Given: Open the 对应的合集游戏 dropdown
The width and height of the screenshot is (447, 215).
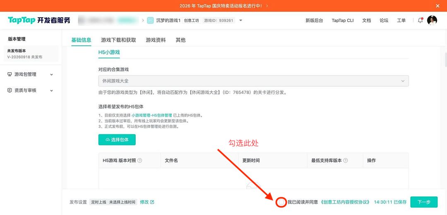Looking at the screenshot, I should point(253,81).
